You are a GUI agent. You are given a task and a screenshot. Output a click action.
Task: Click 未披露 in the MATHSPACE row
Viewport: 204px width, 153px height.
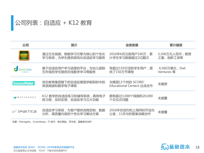(x=162, y=98)
